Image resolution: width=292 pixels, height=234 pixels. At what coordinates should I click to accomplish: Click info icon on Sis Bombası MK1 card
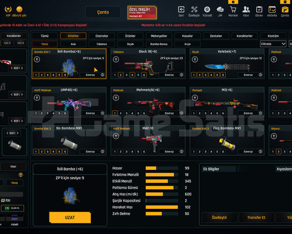click(x=102, y=152)
